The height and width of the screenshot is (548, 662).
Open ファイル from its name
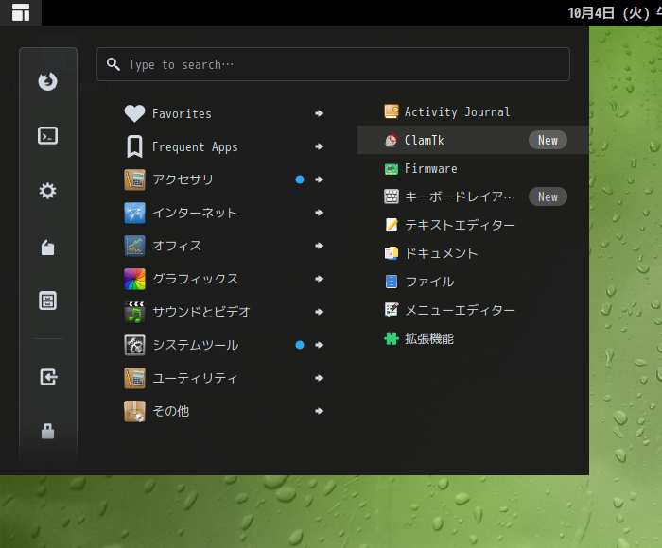[429, 282]
